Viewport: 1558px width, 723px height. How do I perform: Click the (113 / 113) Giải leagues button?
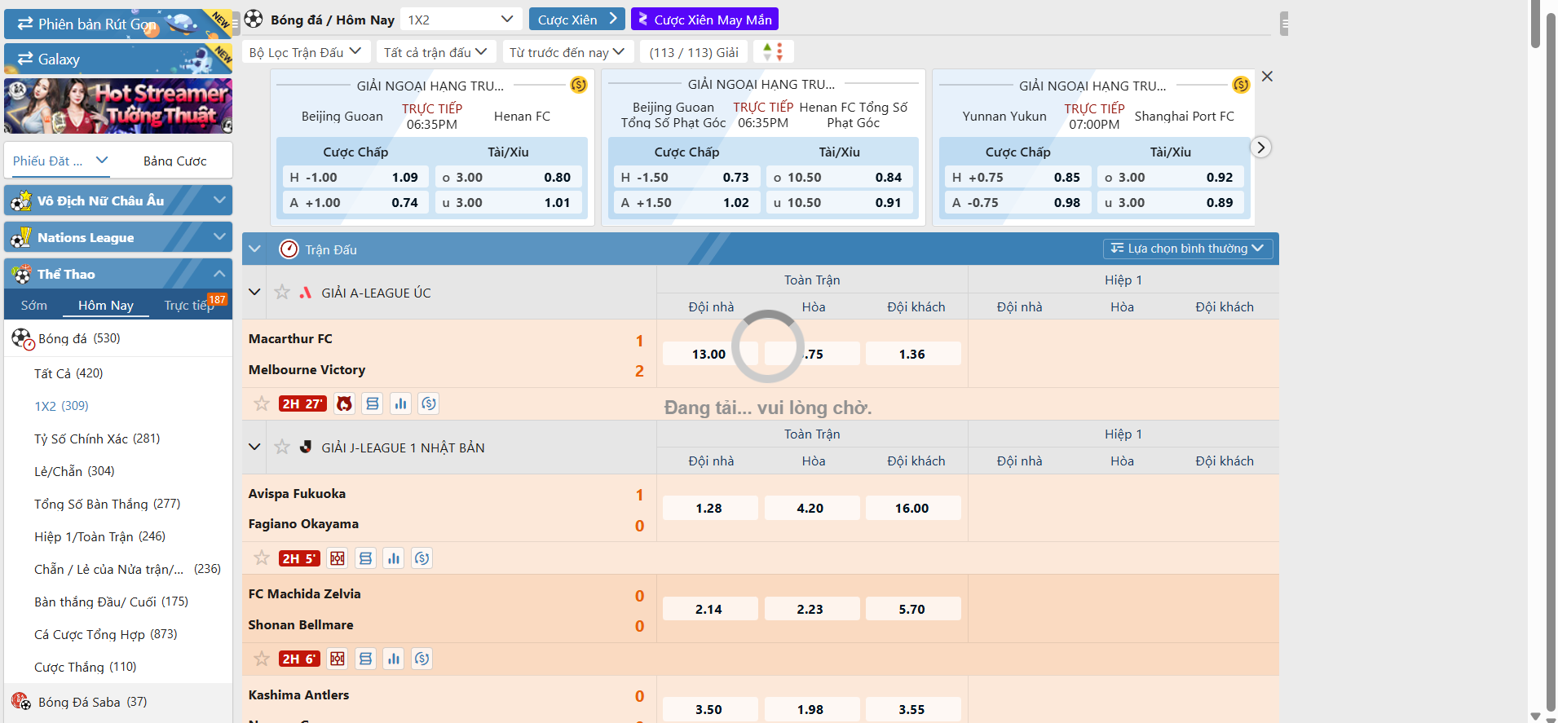point(694,52)
